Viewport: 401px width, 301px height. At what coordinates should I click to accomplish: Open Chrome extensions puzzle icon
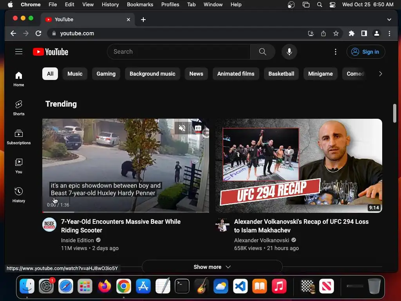point(352,33)
